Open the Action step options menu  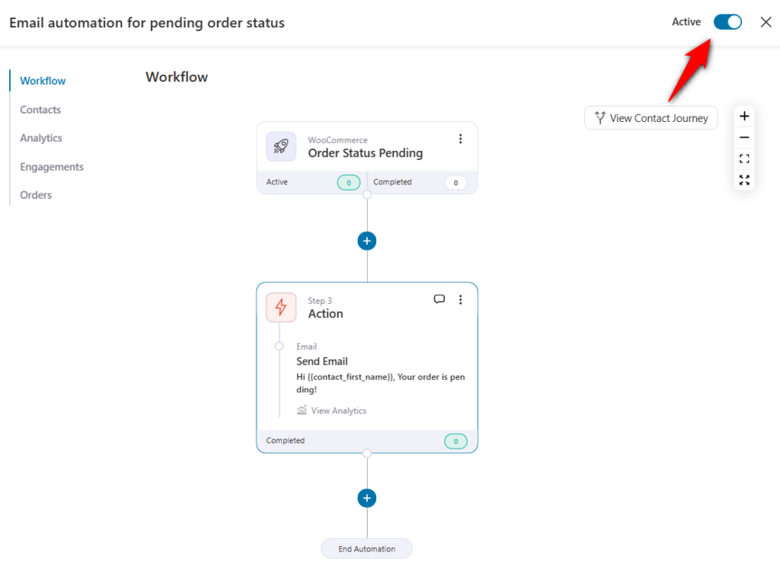pyautogui.click(x=461, y=300)
